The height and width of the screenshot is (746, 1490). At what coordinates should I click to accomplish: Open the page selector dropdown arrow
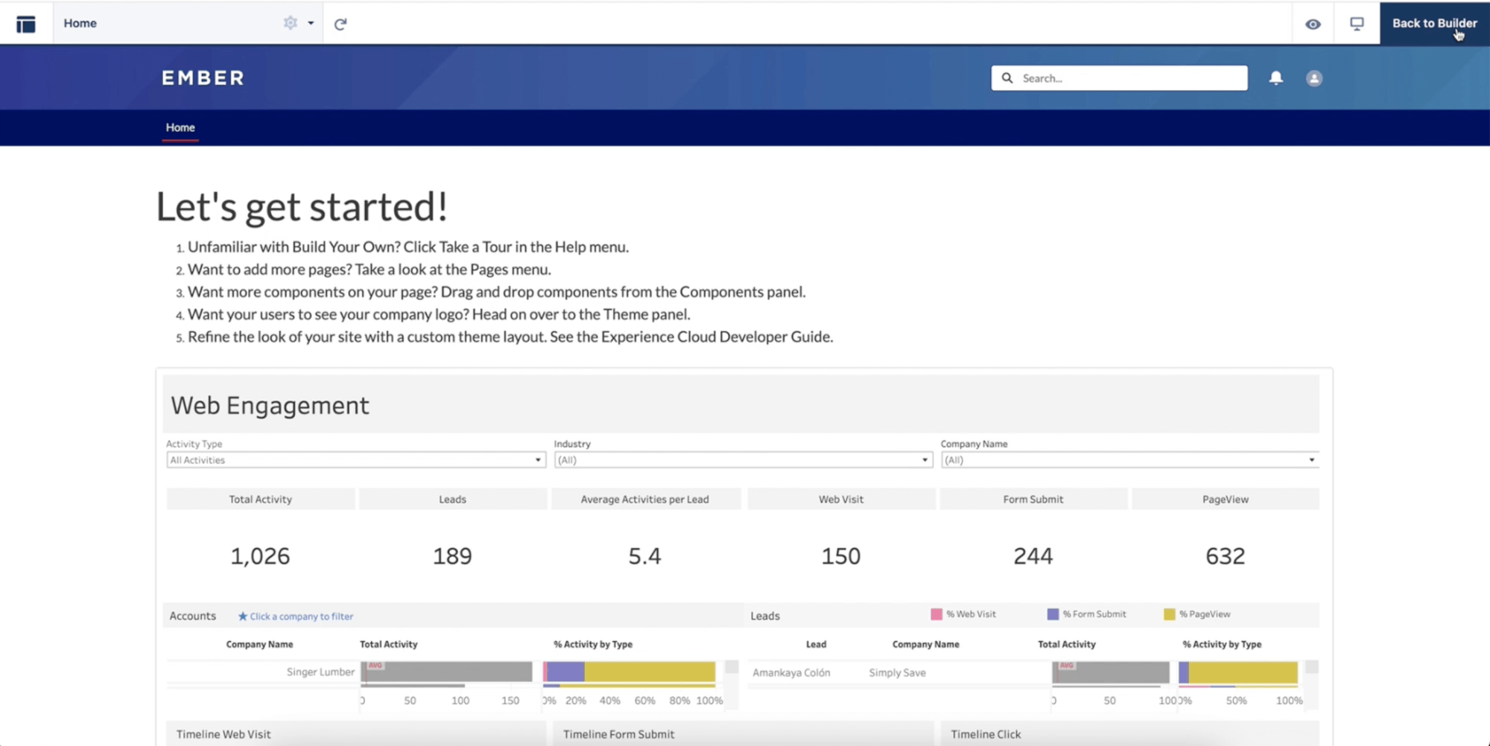pyautogui.click(x=311, y=23)
